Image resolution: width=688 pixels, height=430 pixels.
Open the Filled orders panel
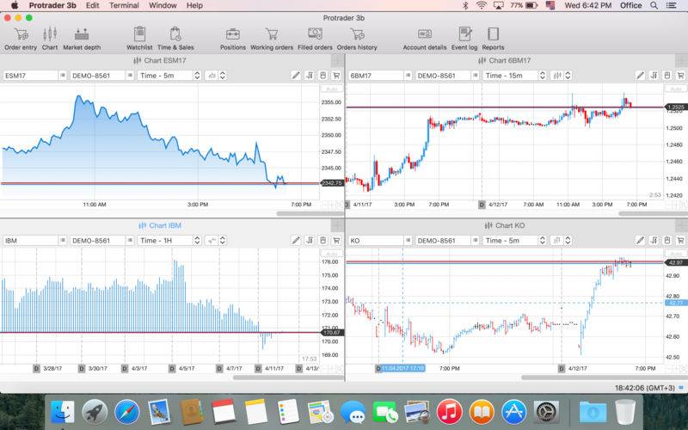315,39
